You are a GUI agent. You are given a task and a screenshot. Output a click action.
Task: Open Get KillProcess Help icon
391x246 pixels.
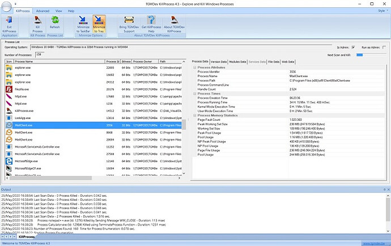(151, 20)
